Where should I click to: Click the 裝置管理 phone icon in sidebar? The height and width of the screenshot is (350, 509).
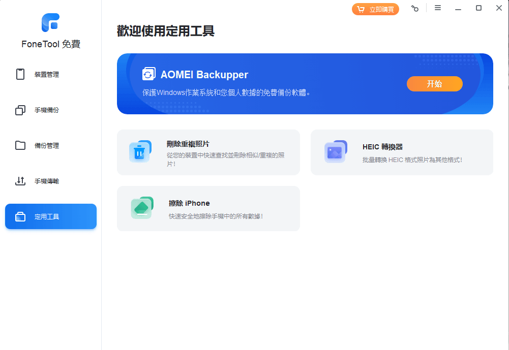[20, 74]
